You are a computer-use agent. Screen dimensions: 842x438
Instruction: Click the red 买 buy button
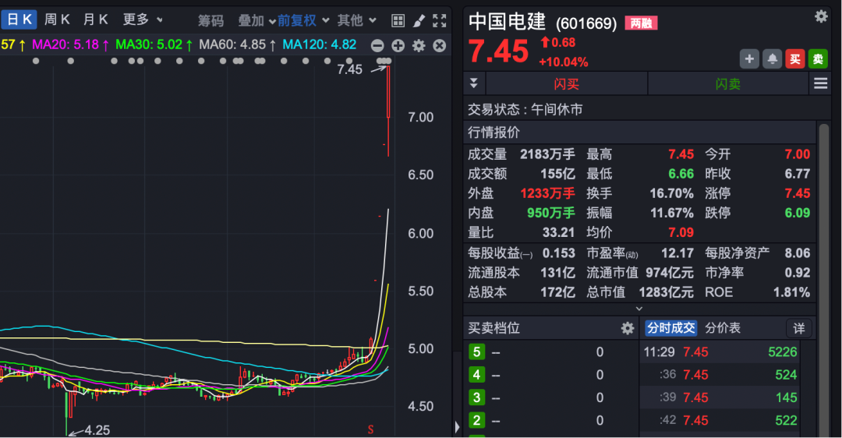coord(795,58)
